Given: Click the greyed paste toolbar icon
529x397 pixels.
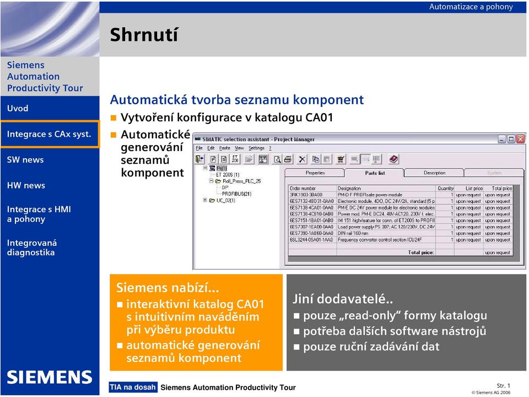Looking at the screenshot, I should click(x=326, y=159).
